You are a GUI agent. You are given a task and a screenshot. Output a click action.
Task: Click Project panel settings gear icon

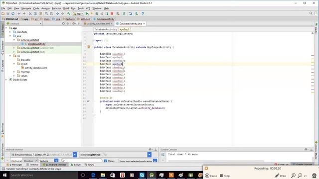(73, 23)
